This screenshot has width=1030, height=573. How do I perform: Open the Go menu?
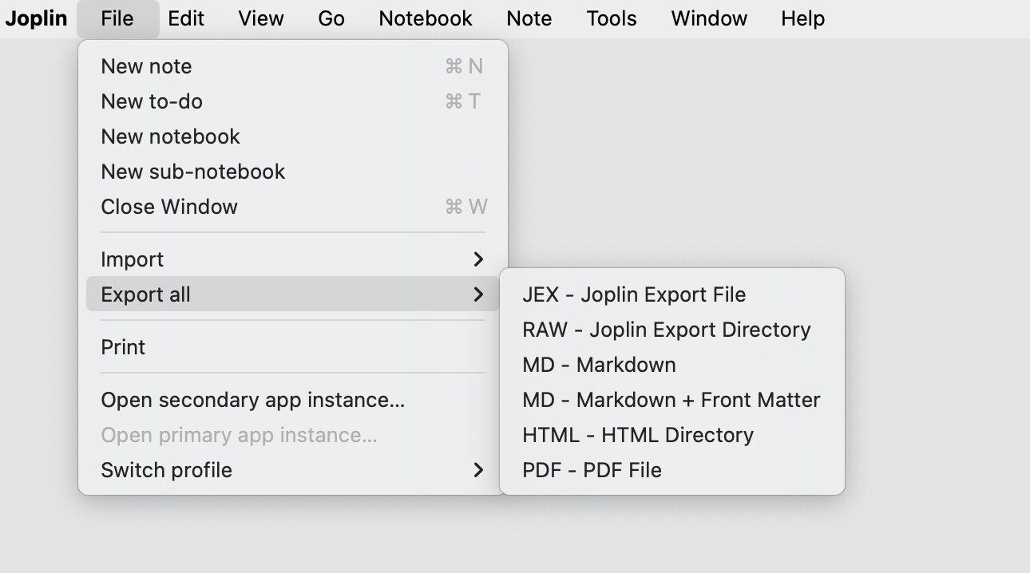(331, 18)
